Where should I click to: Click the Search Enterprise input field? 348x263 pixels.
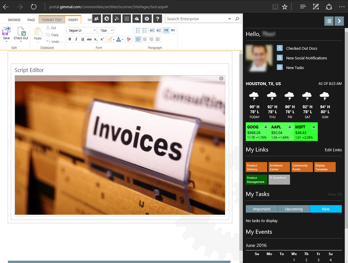point(196,19)
